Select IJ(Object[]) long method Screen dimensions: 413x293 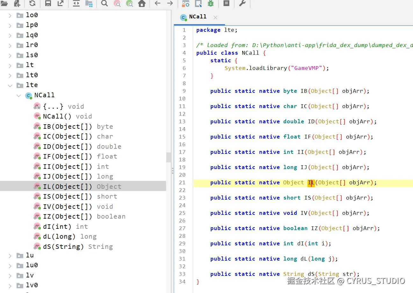tap(78, 176)
